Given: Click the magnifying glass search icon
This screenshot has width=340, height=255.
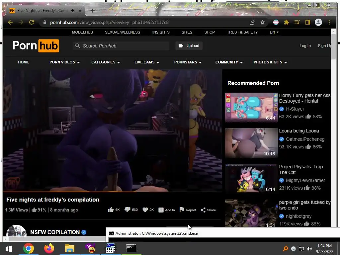Looking at the screenshot, I should (x=77, y=46).
